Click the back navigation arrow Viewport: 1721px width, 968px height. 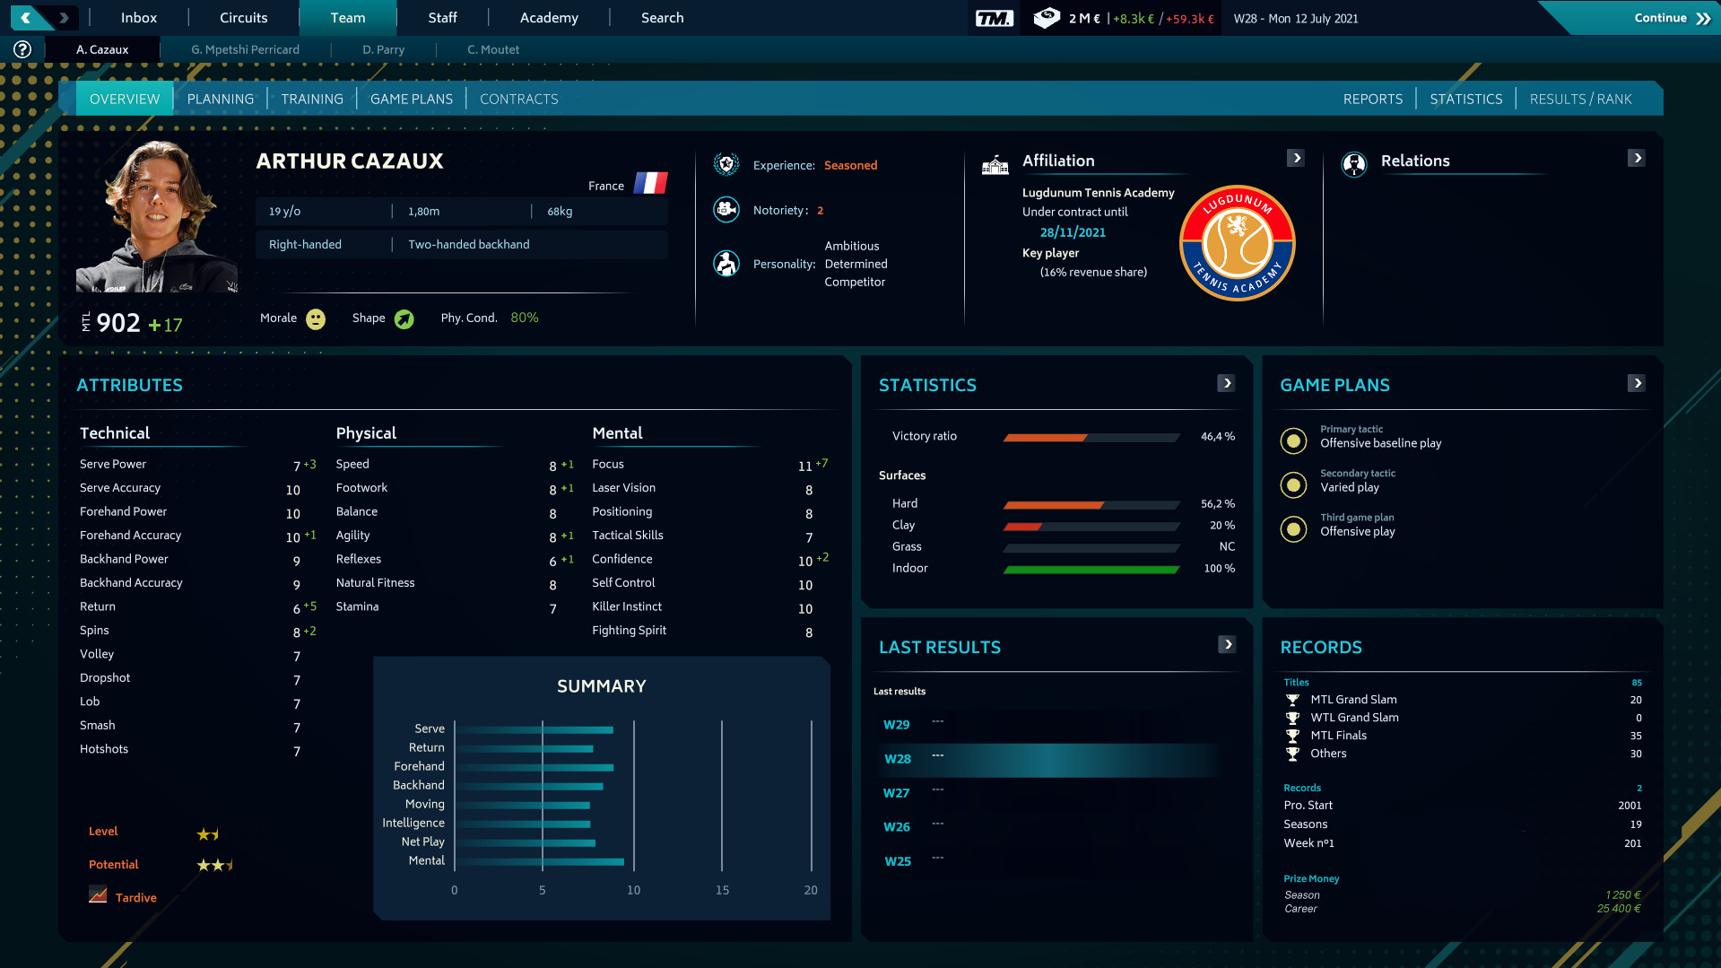[x=27, y=18]
